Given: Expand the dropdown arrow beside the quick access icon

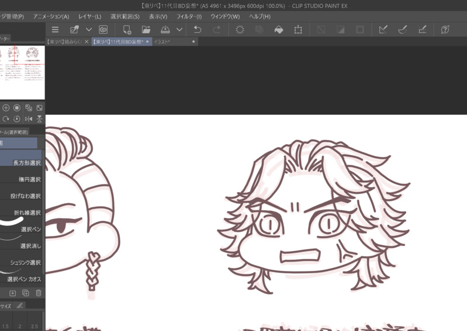Looking at the screenshot, I should pos(89,29).
